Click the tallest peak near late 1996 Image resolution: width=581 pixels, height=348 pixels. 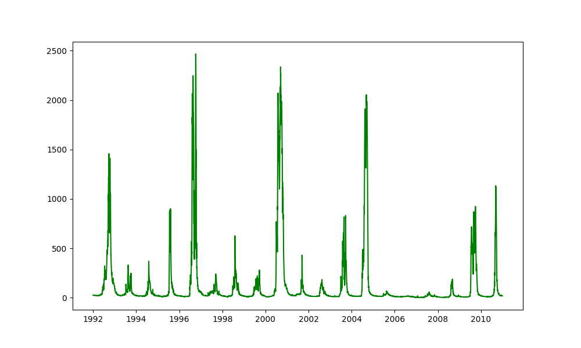point(196,55)
